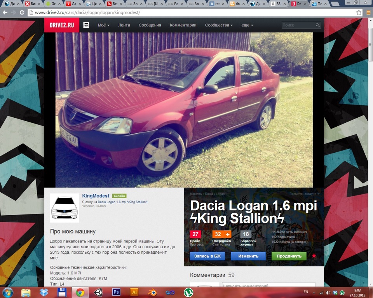Reload the current page
Image resolution: width=373 pixels, height=298 pixels.
coord(22,12)
